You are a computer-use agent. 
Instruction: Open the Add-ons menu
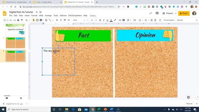[63, 16]
